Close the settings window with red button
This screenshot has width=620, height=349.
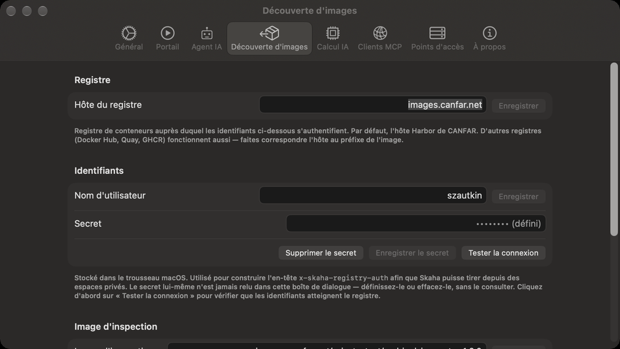(11, 11)
